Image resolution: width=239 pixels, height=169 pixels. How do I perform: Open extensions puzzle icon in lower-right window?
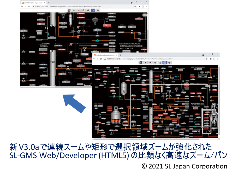(211, 59)
